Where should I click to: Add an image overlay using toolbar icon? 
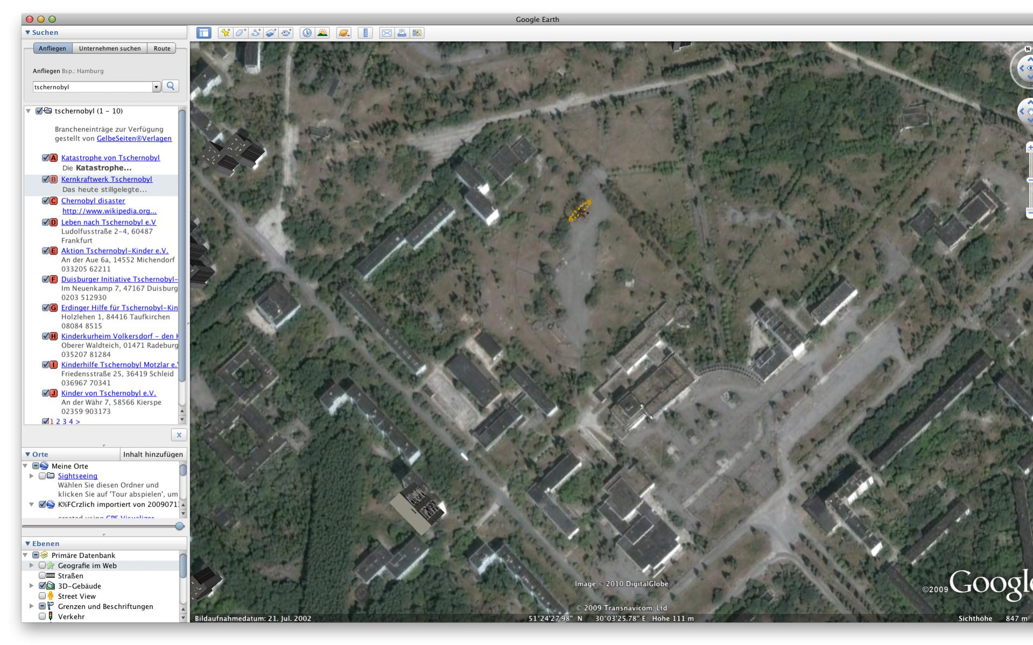[x=271, y=33]
